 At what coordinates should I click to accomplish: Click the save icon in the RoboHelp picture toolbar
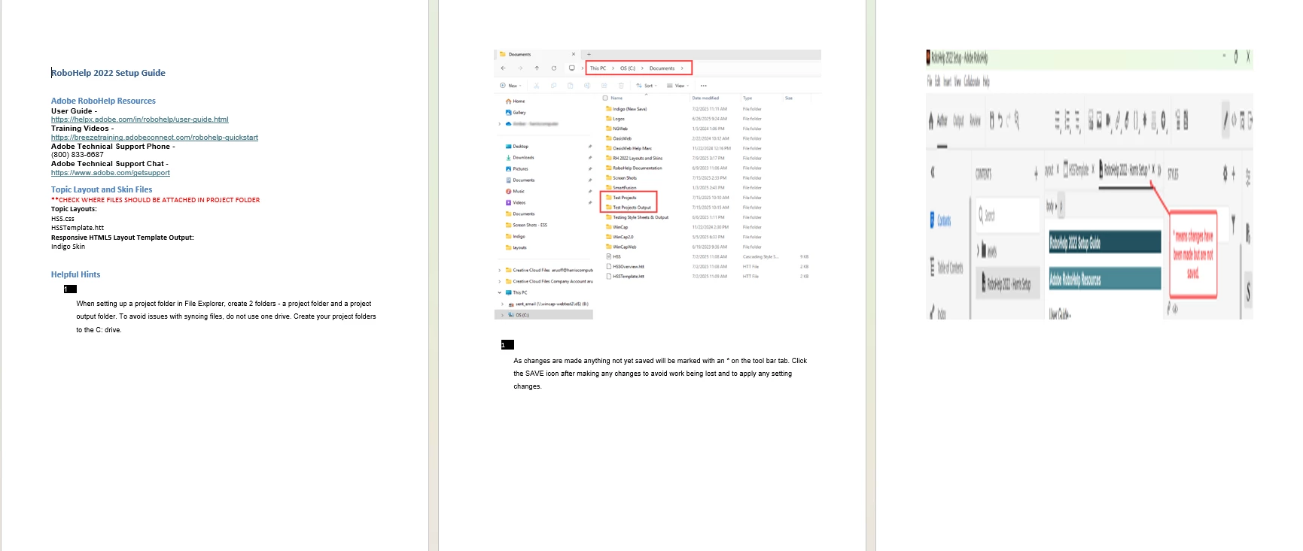coord(992,120)
